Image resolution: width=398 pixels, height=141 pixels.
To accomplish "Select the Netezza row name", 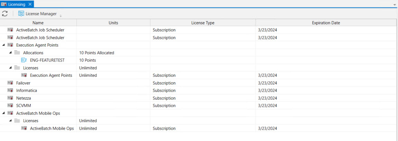I will click(24, 98).
